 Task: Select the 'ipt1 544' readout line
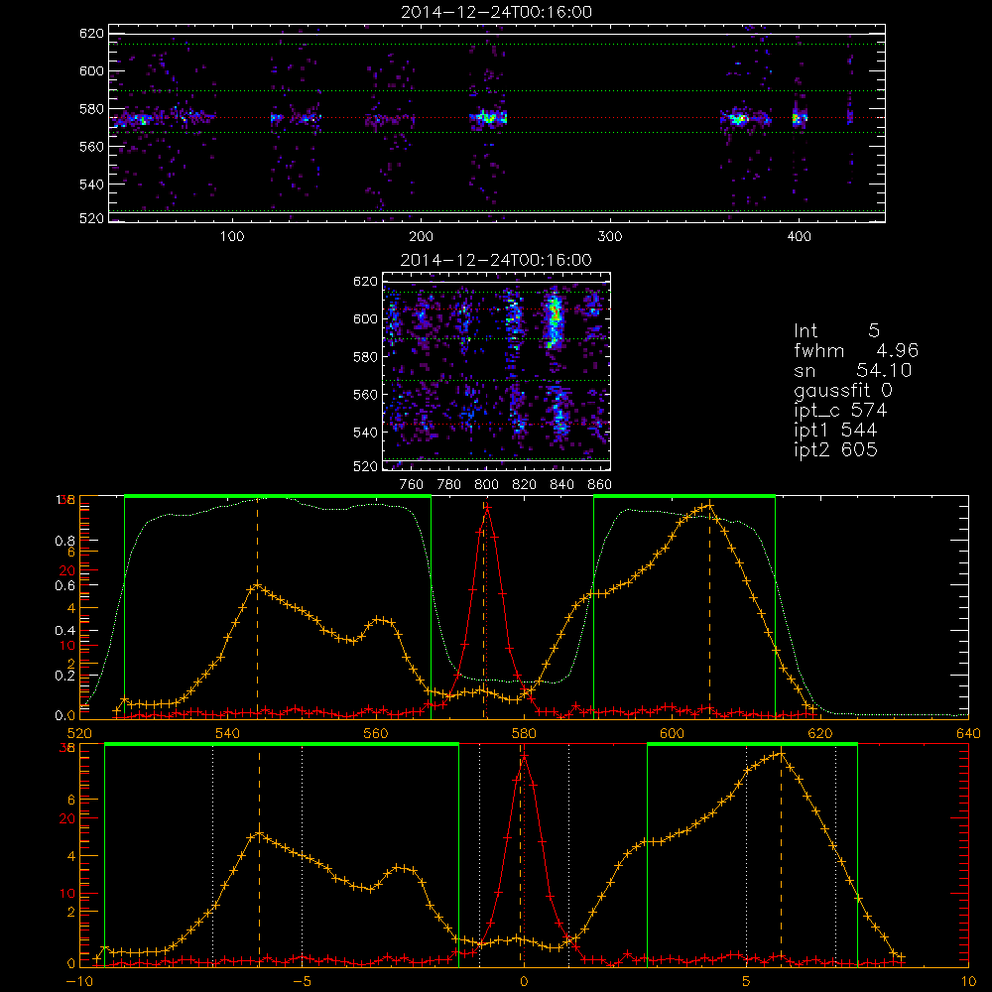point(835,431)
